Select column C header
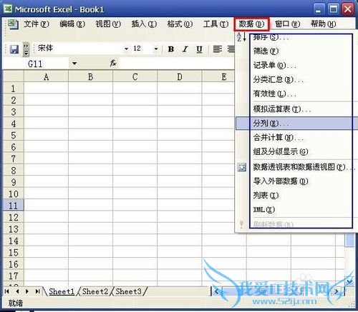 (135, 76)
